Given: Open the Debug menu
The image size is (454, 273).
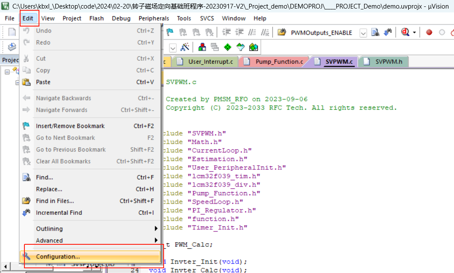Looking at the screenshot, I should tap(121, 18).
